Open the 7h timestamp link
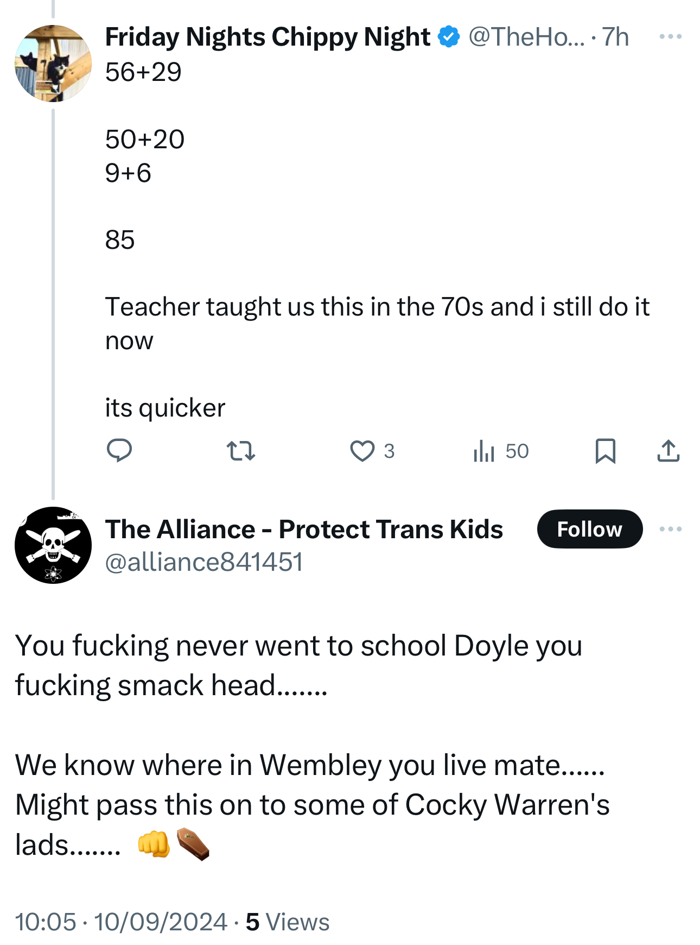 [616, 37]
